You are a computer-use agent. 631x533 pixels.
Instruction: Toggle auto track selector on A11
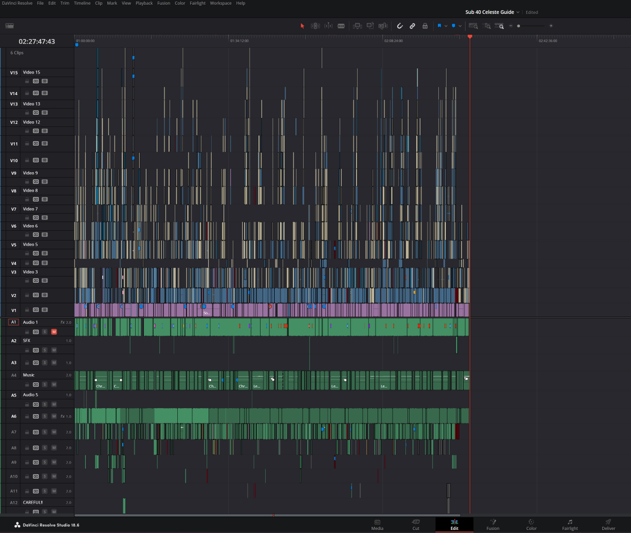[x=36, y=491]
